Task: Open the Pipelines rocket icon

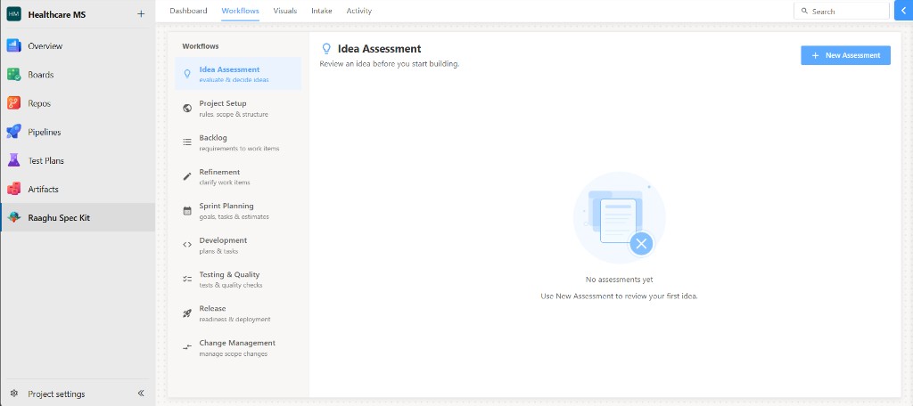Action: (x=14, y=132)
